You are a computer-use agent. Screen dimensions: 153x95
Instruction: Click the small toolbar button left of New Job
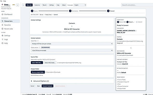point(23,5)
